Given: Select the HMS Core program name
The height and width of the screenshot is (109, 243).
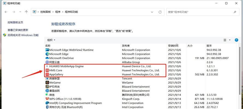Looking at the screenshot, I should [56, 70].
